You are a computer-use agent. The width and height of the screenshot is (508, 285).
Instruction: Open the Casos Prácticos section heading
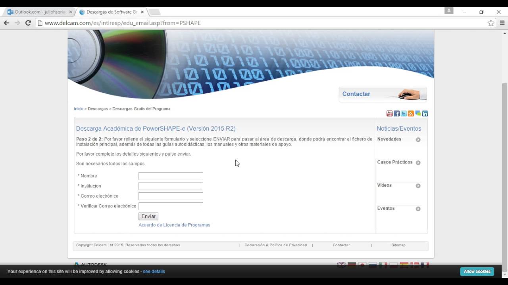pos(395,162)
